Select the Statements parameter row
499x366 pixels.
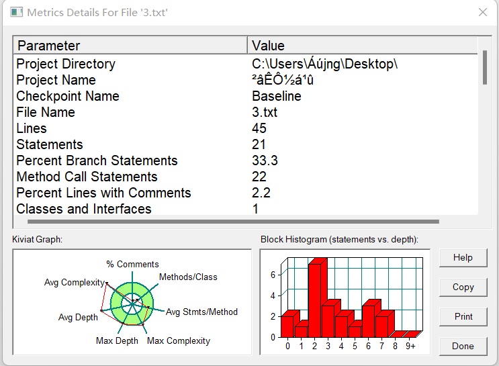pyautogui.click(x=245, y=144)
